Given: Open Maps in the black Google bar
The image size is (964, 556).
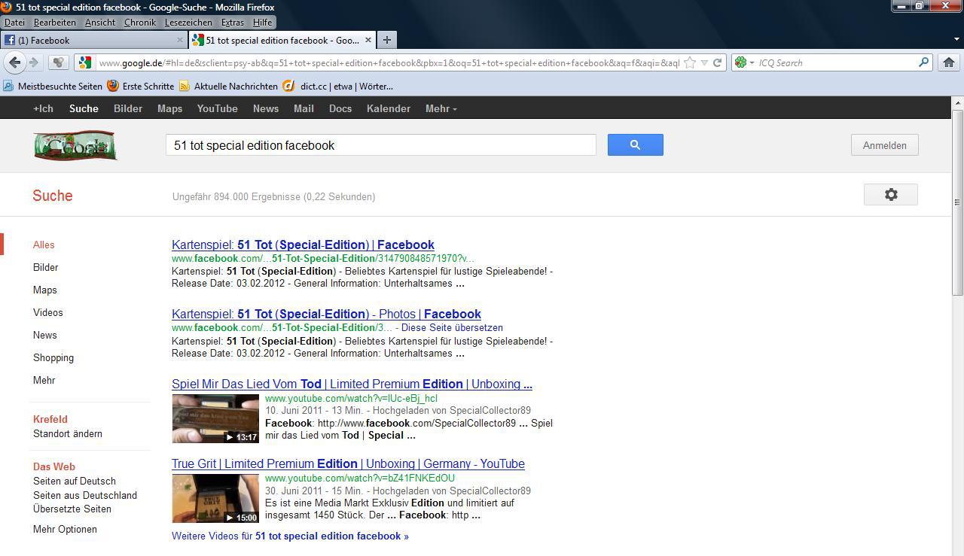Looking at the screenshot, I should click(x=169, y=108).
